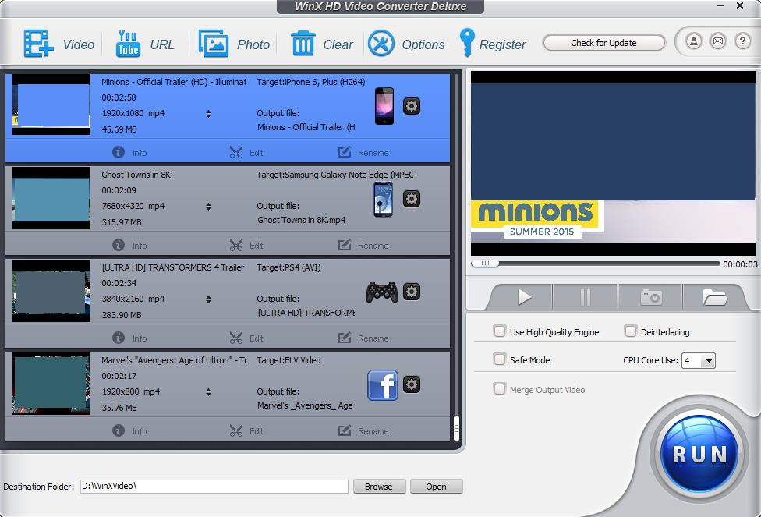Viewport: 761px width, 517px height.
Task: Select the Ghost Towns in 8K thumbnail
Action: (x=51, y=198)
